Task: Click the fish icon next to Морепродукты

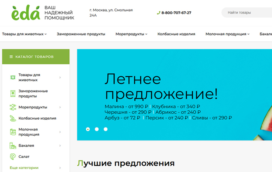Action: [x=13, y=107]
